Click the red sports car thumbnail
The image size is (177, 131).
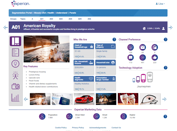pos(84,99)
